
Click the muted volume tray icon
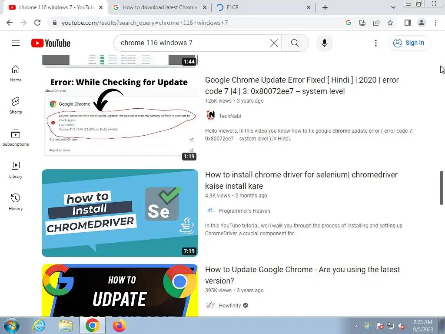click(401, 326)
